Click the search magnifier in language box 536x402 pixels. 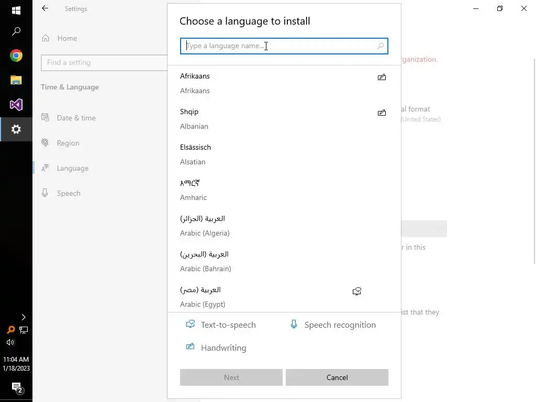[x=381, y=46]
